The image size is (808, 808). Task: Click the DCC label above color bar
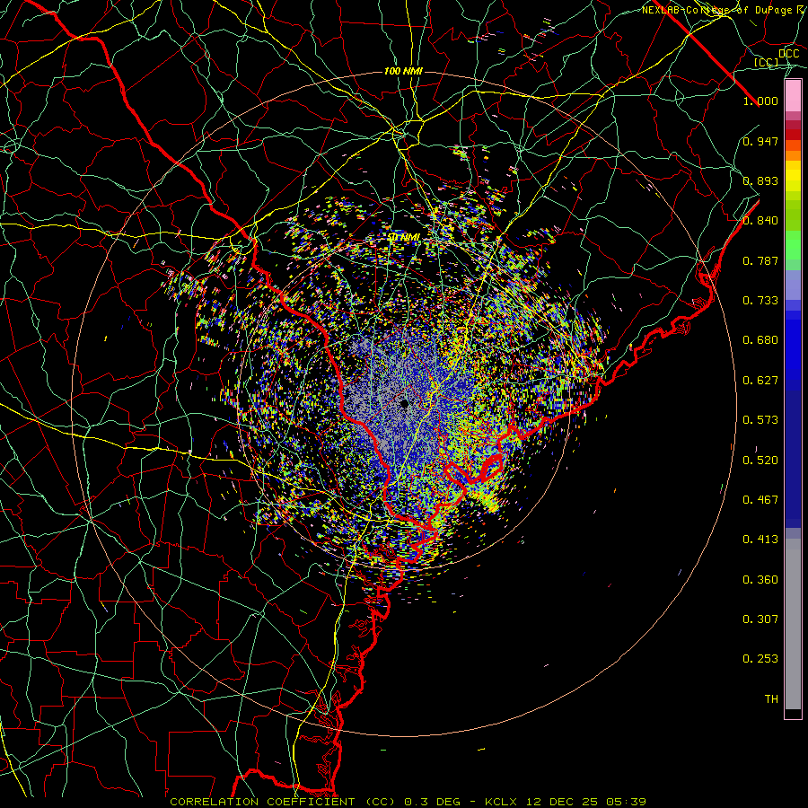[x=789, y=54]
